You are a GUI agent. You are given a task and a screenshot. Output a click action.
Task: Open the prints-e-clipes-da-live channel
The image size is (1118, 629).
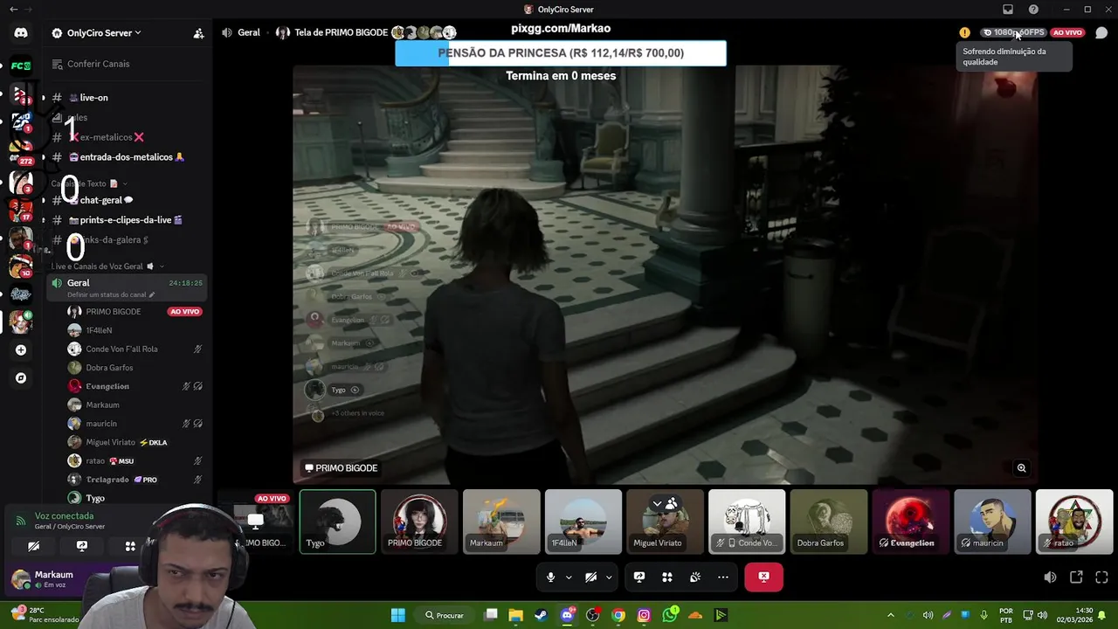pos(127,220)
